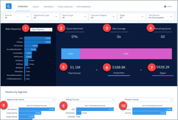Viewport: 178px width, 120px height.
Task: Click the Quota Attainment heading
Action: point(74,29)
